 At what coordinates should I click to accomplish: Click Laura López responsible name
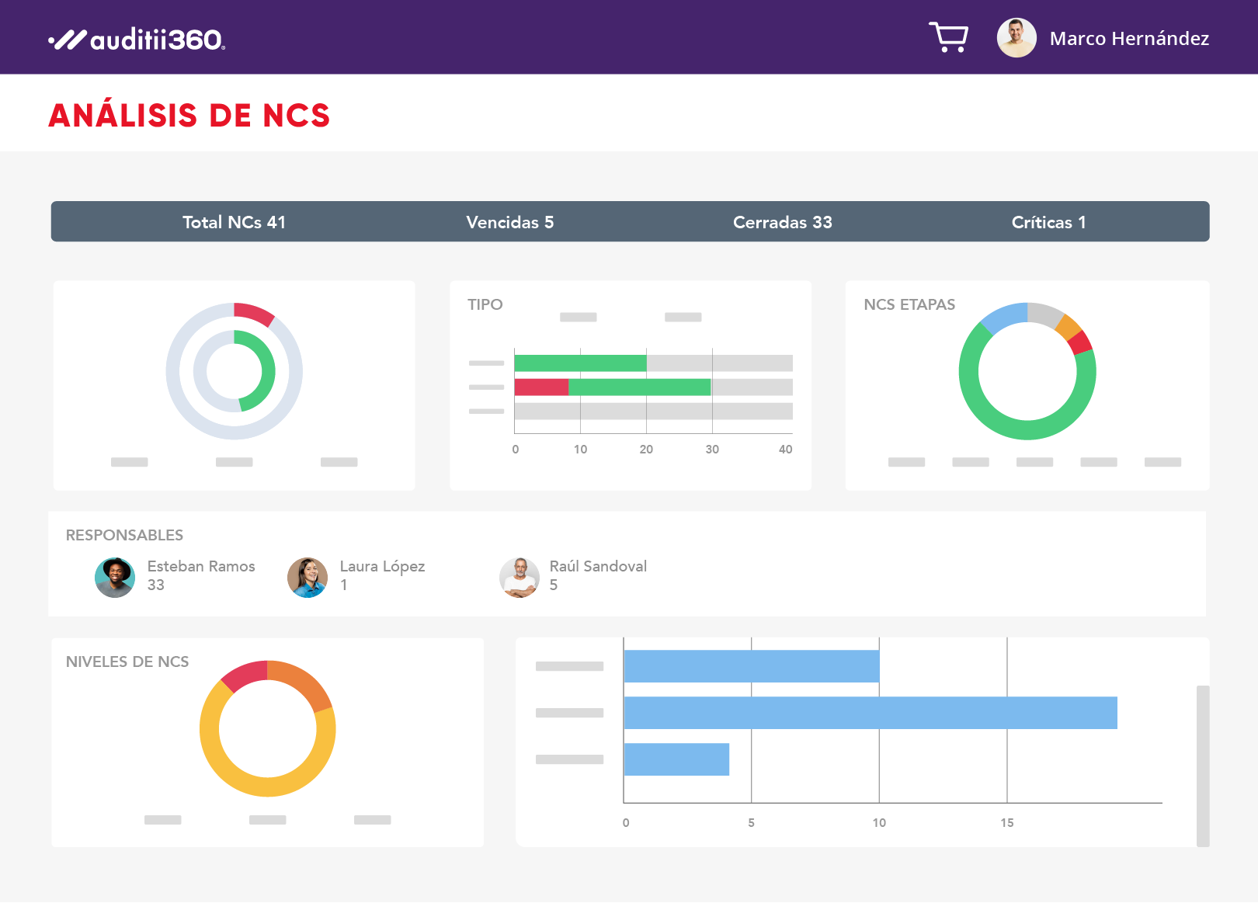tap(382, 567)
